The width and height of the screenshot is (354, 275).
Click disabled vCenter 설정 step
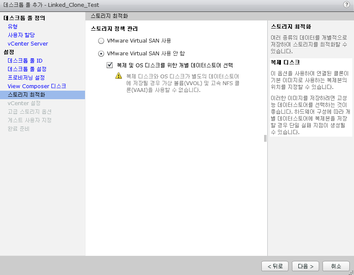click(x=24, y=103)
